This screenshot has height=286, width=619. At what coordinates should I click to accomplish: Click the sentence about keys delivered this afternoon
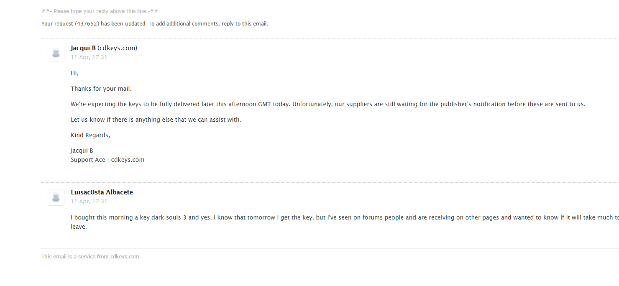coord(328,104)
